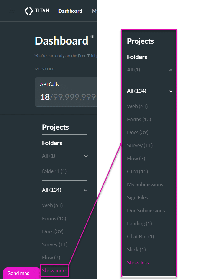Image resolution: width=210 pixels, height=279 pixels.
Task: Toggle the All (134) chevron in right panel
Action: [x=171, y=91]
